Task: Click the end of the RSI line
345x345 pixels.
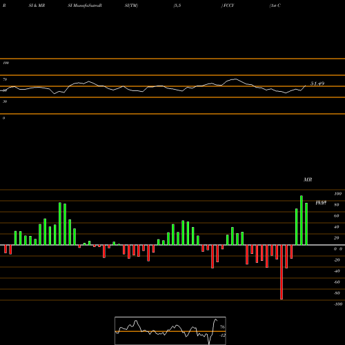Action: pyautogui.click(x=306, y=86)
